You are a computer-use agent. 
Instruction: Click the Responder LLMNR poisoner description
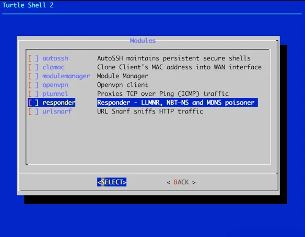pyautogui.click(x=178, y=103)
